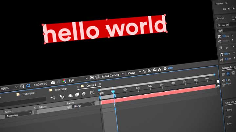The width and height of the screenshot is (236, 132).
Task: Open the magnification 100% dropdown
Action: pyautogui.click(x=9, y=88)
